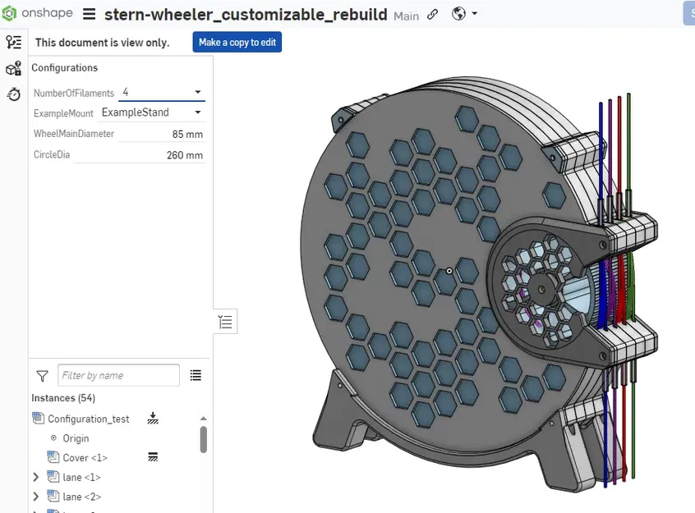Click the Onshape logo
The image size is (695, 513).
37,13
